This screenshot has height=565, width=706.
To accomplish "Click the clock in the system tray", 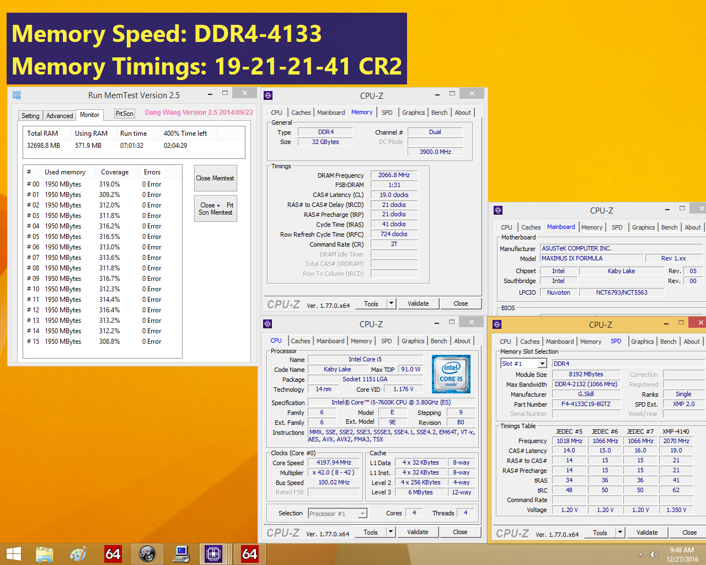I will point(681,553).
